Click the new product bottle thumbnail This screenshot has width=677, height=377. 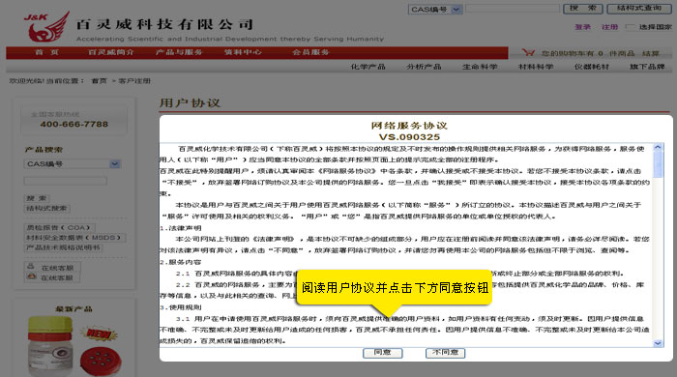49,346
